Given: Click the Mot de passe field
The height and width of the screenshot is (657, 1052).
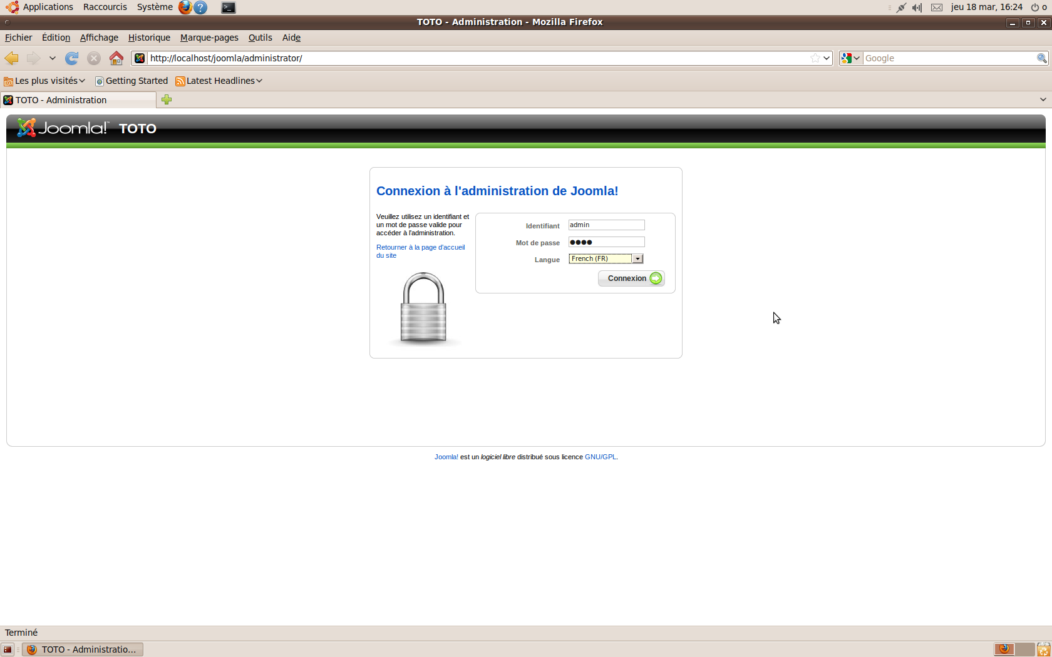Looking at the screenshot, I should (606, 242).
